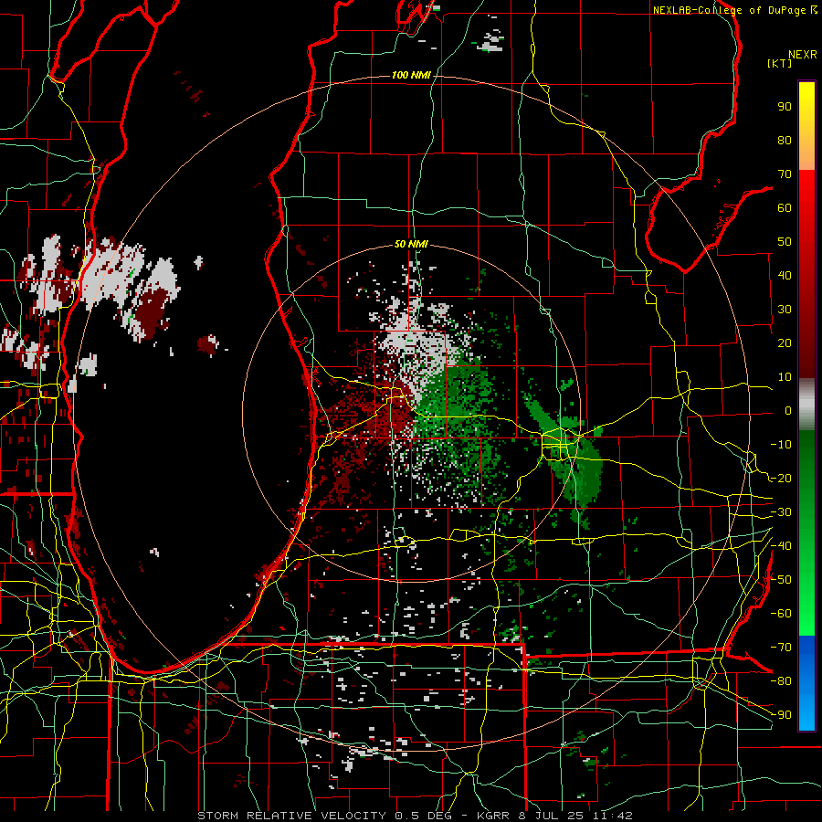
Task: Click the STORM RELATIVE VELOCITY caption text
Action: [291, 816]
